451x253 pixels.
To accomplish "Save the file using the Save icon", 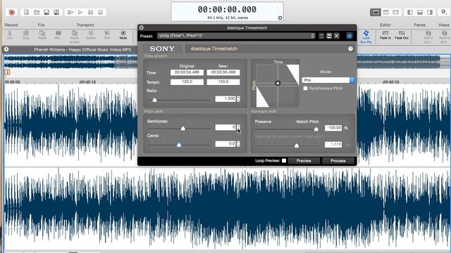I will [x=47, y=12].
